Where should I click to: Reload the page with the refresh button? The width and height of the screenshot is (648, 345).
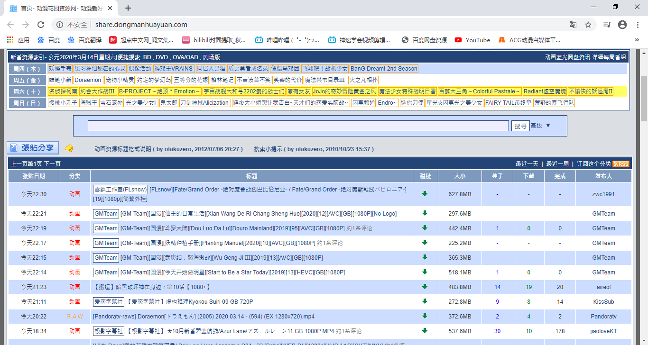(40, 25)
